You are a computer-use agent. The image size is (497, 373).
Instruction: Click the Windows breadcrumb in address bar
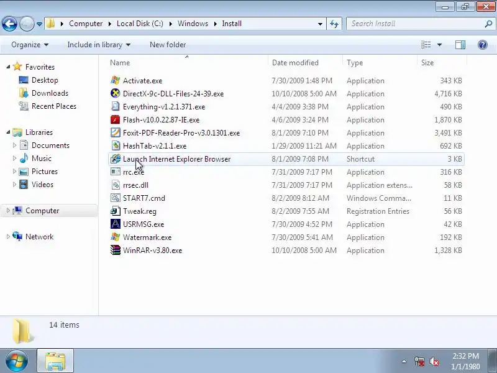click(x=193, y=24)
